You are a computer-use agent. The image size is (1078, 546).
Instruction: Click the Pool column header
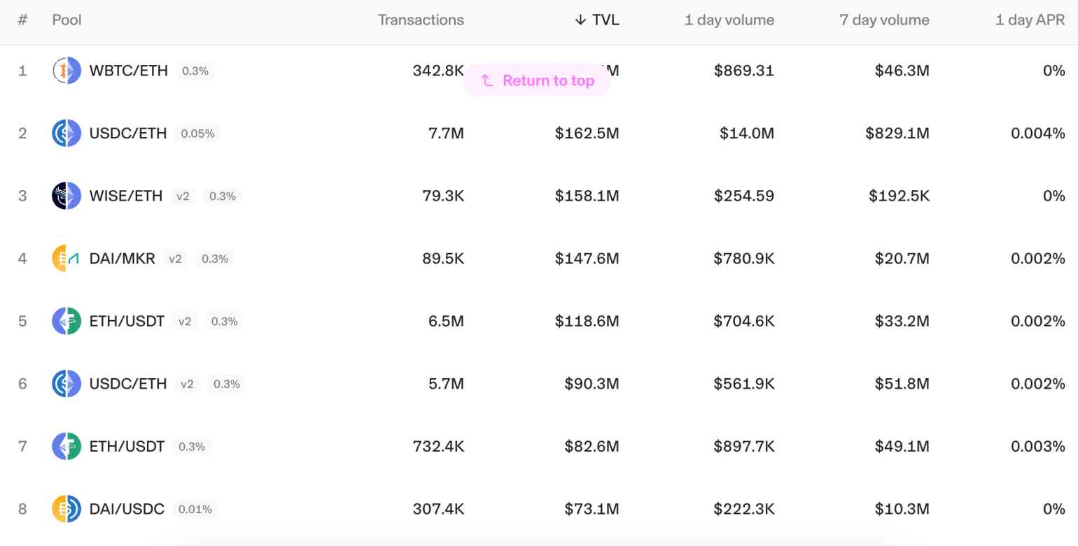click(x=66, y=20)
